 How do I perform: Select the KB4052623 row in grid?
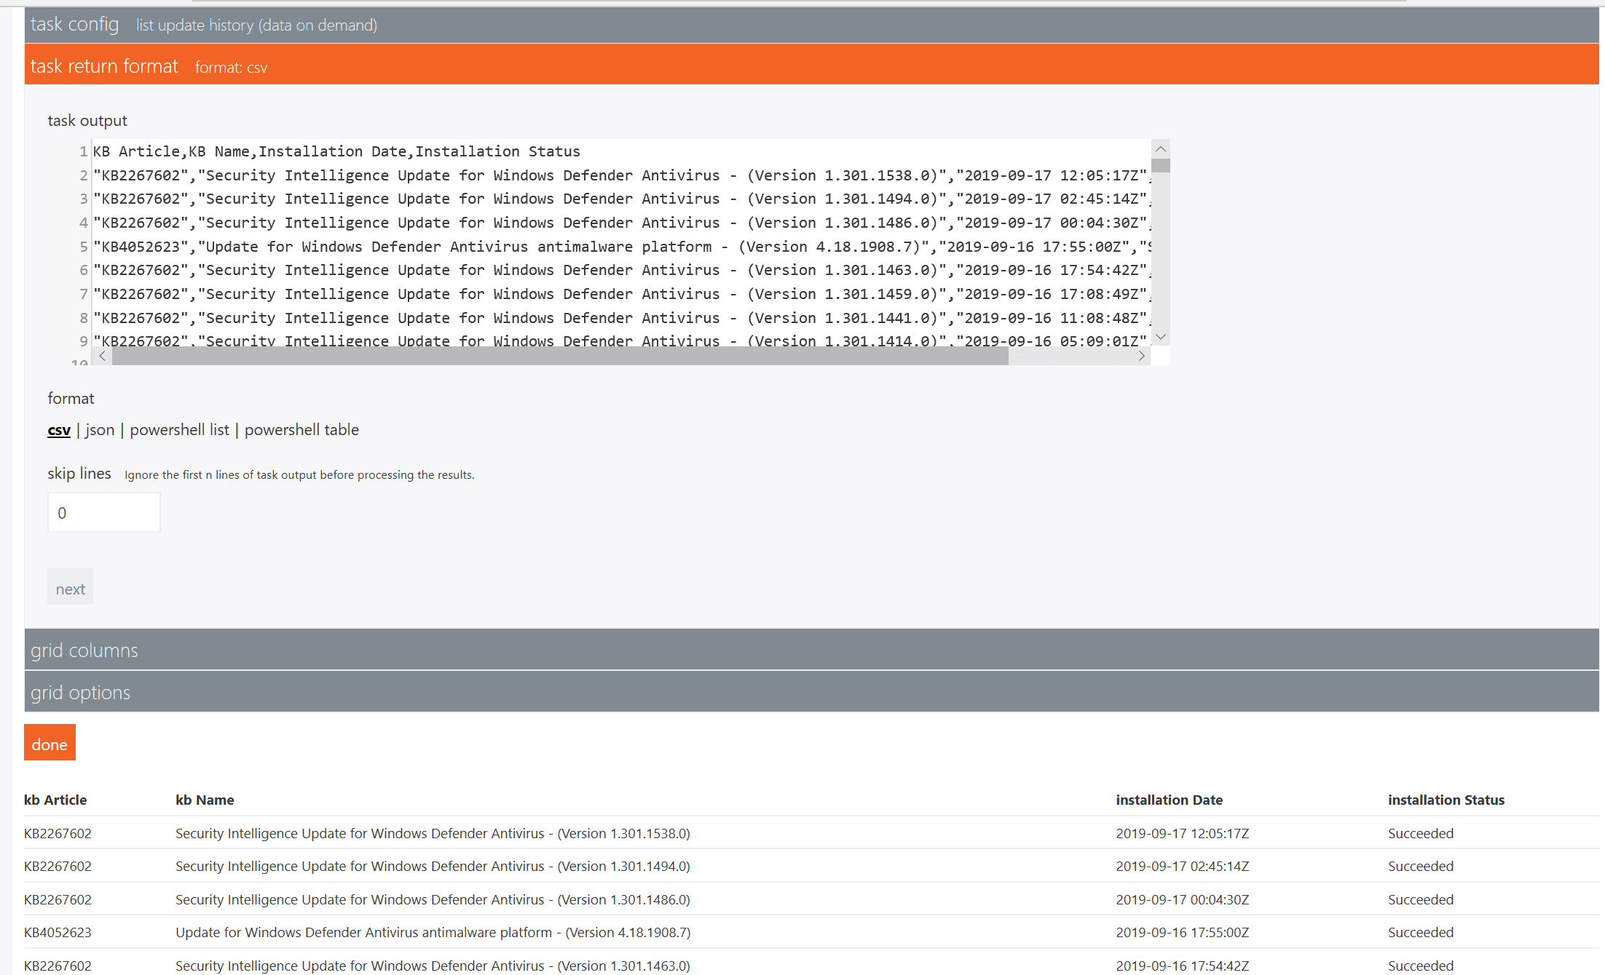58,932
